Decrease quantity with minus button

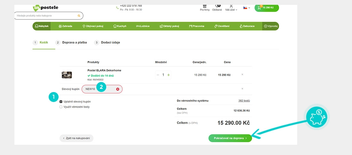tap(158, 75)
